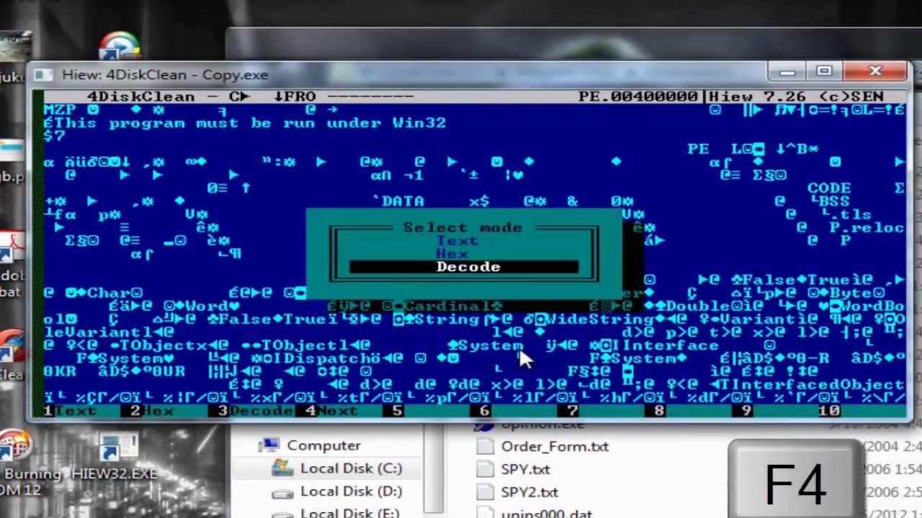Viewport: 922px width, 518px height.
Task: Click the SPY.txt file icon
Action: (485, 469)
